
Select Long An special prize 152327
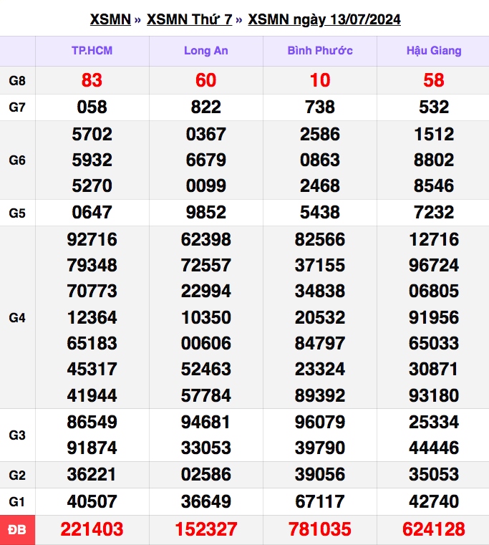point(205,529)
